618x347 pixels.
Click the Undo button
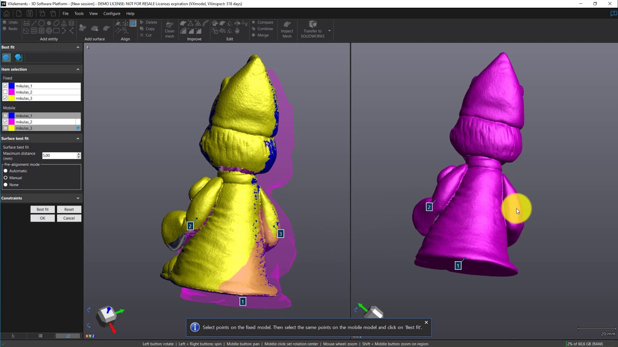pyautogui.click(x=10, y=23)
